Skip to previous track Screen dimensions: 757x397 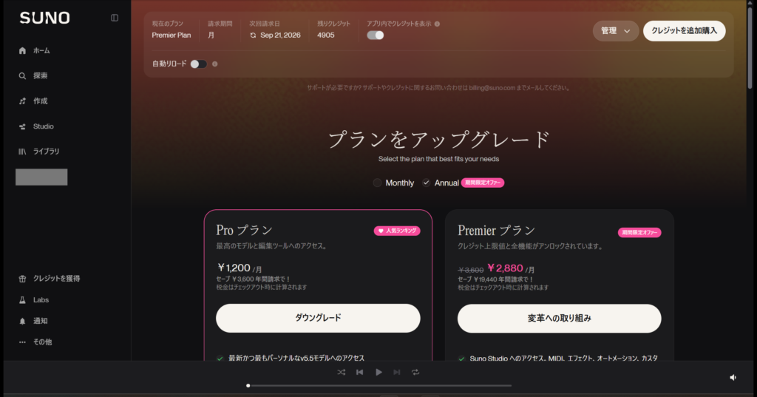[x=360, y=373]
